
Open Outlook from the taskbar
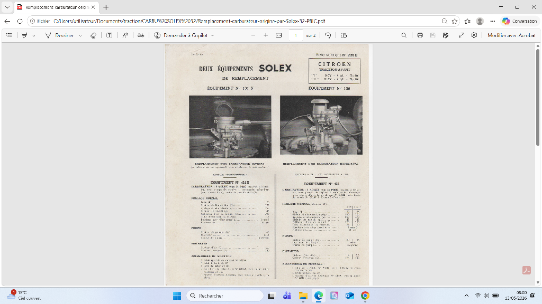tap(349, 296)
